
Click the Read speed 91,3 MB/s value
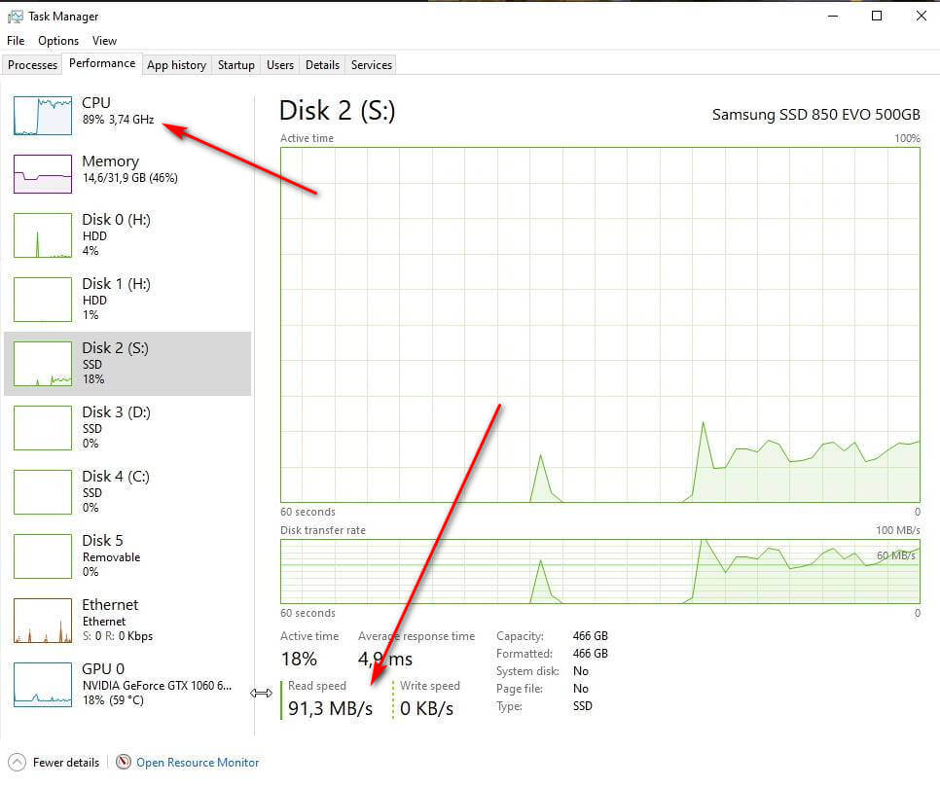tap(330, 708)
